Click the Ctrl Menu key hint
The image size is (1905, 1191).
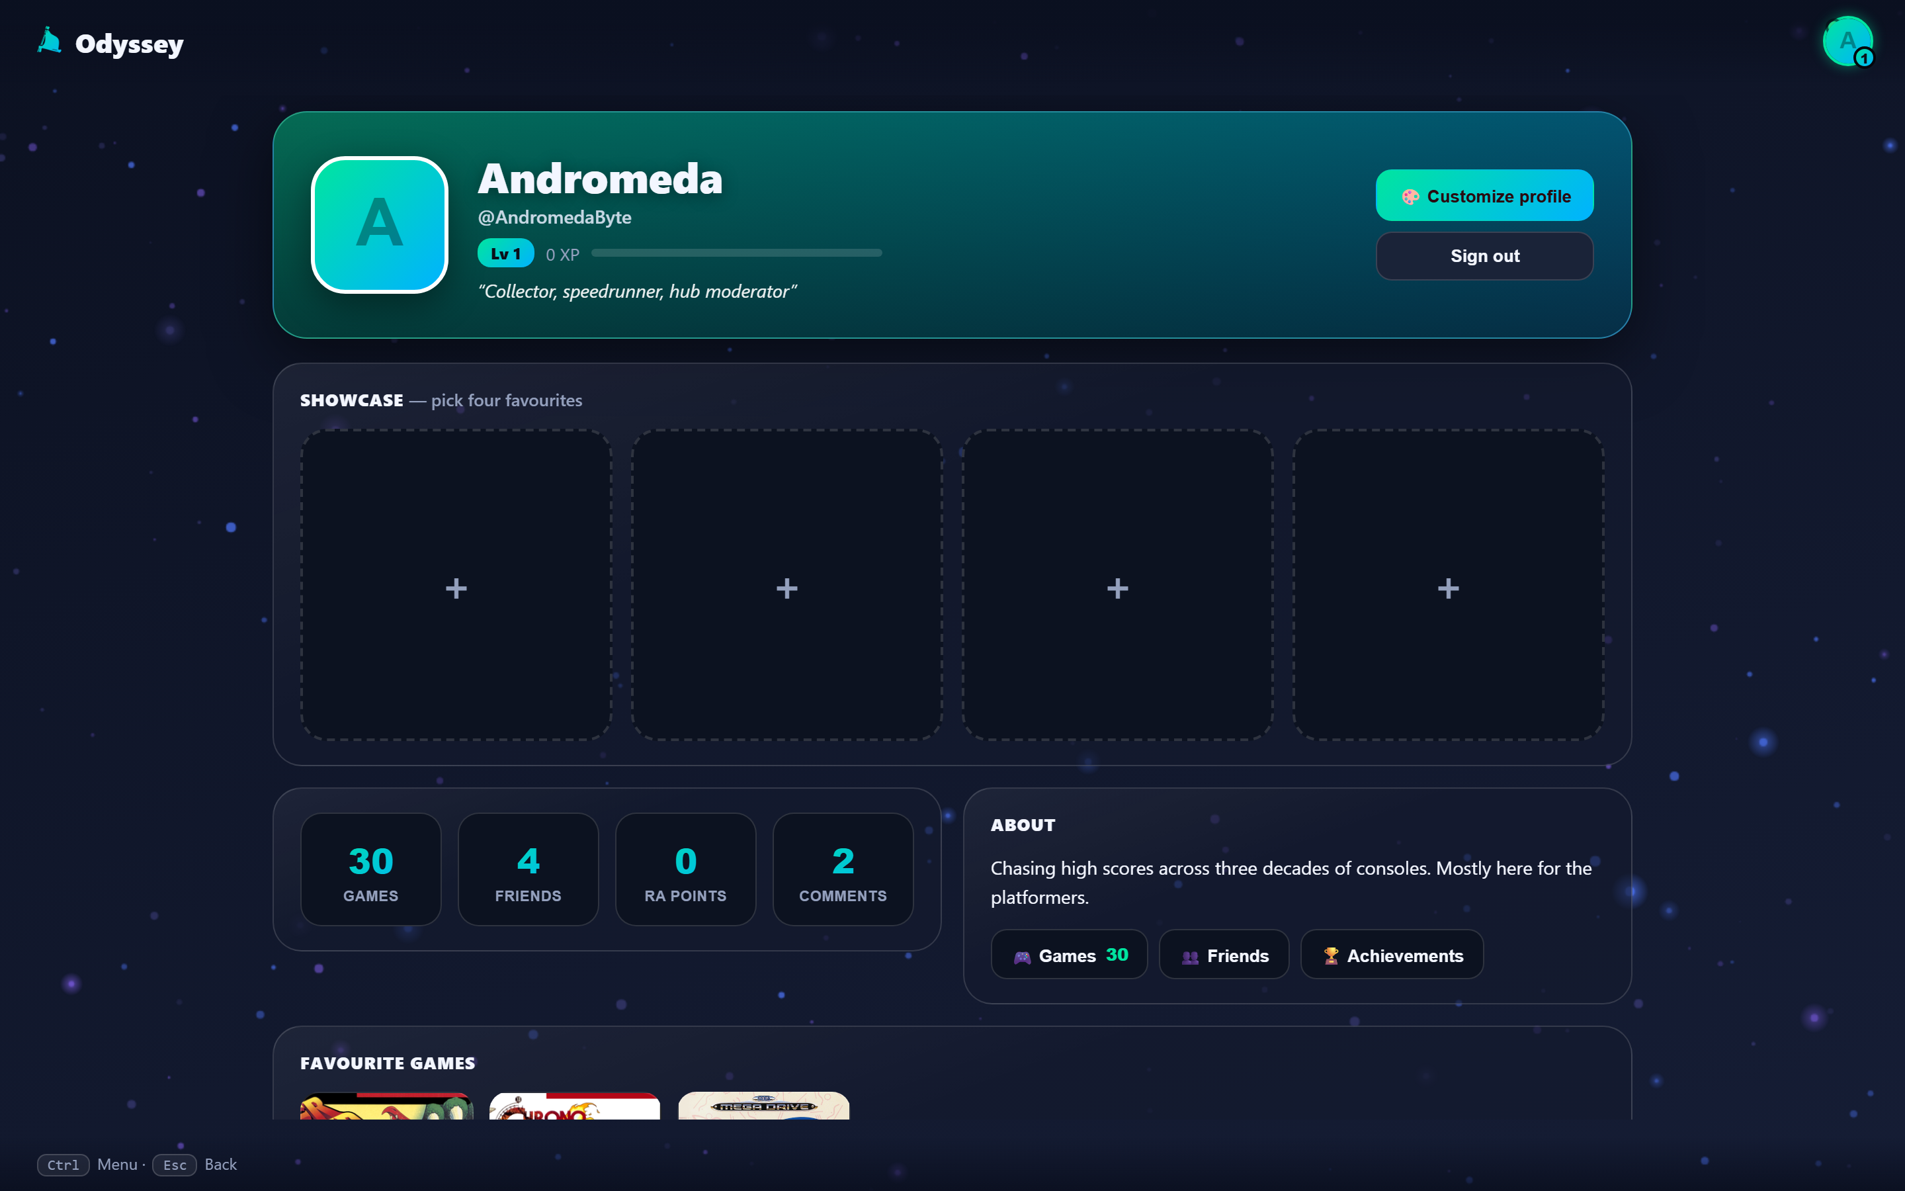pos(87,1165)
